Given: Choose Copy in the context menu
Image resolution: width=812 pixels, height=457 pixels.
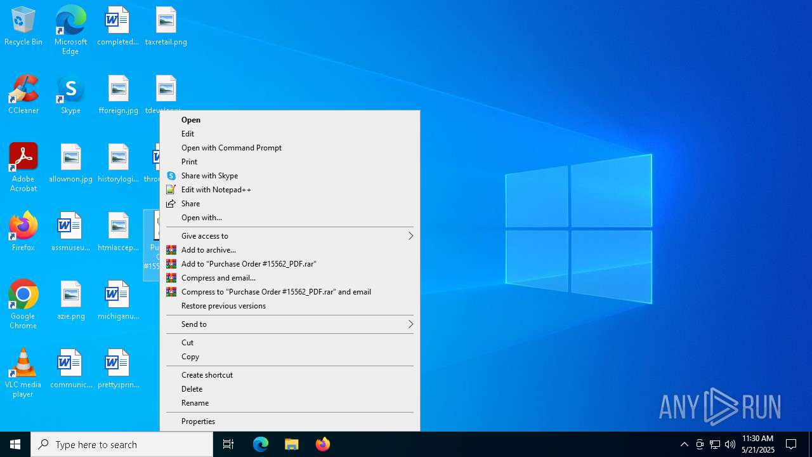Looking at the screenshot, I should pyautogui.click(x=290, y=357).
